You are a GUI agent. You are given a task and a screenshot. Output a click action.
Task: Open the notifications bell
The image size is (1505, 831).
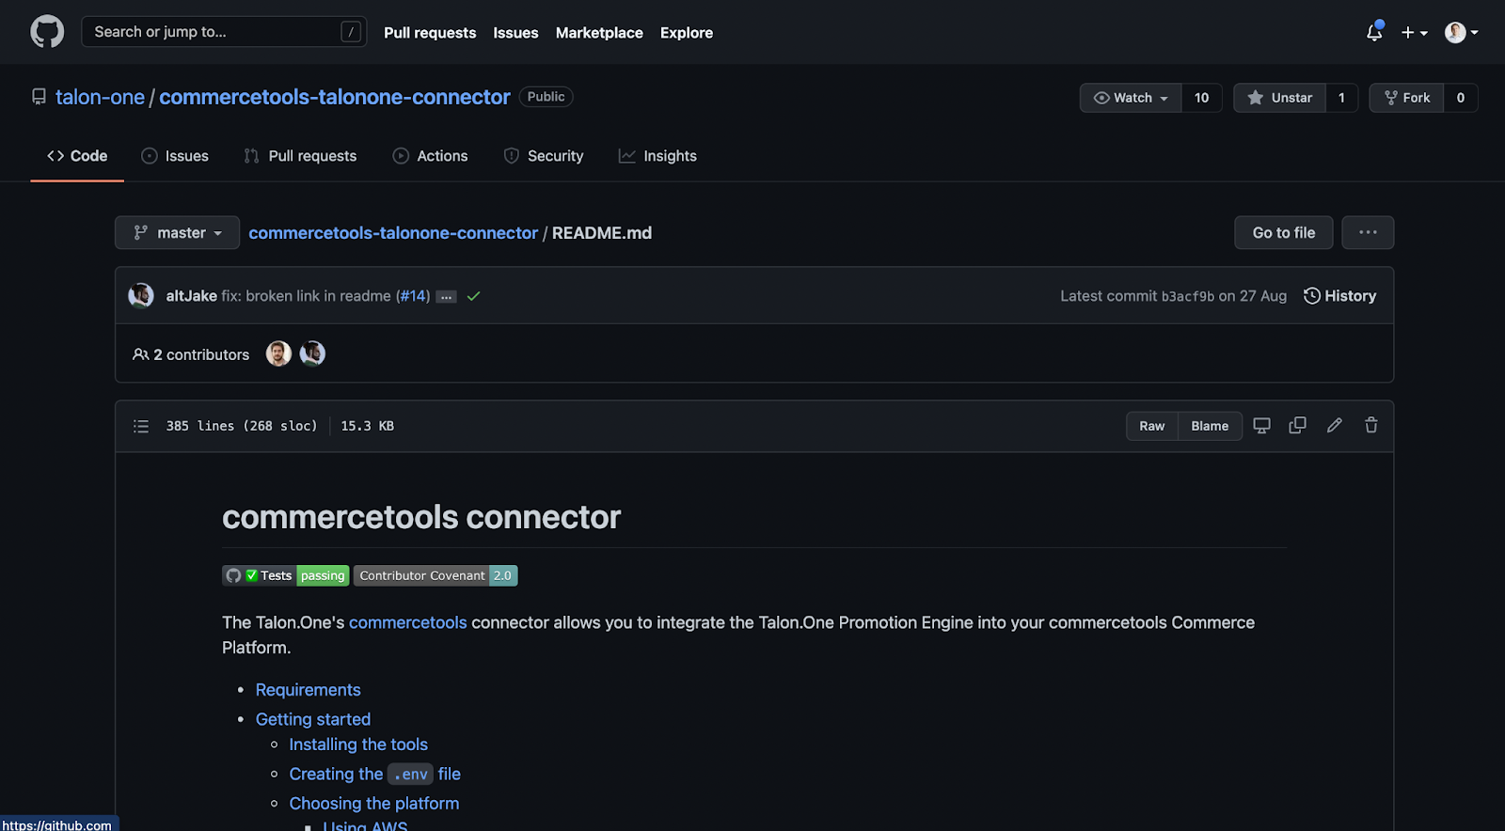[1374, 32]
